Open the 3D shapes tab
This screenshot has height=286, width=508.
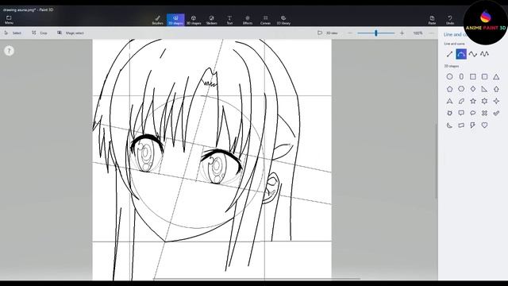pos(194,20)
